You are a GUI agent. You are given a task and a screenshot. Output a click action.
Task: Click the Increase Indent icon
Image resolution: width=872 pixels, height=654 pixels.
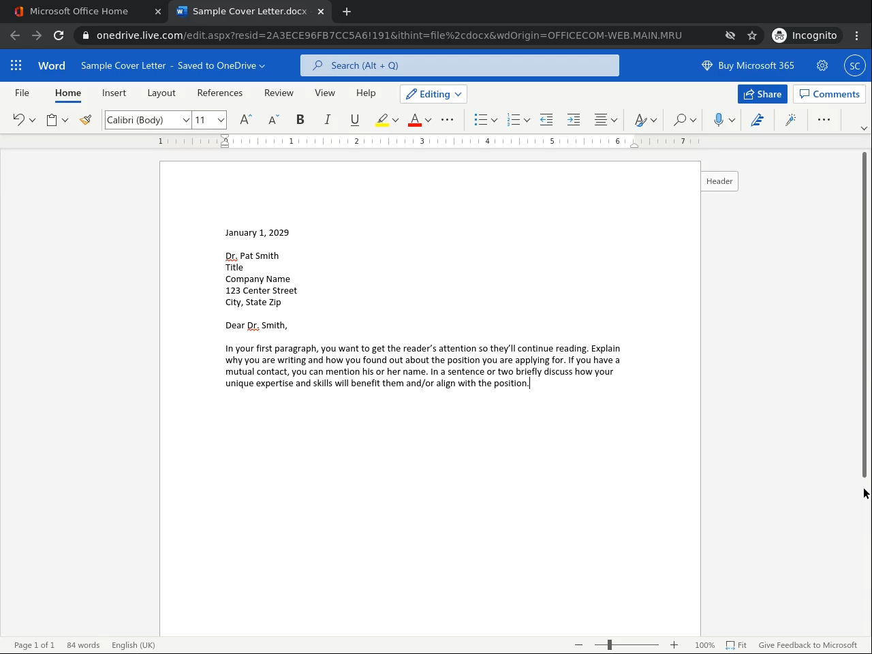(x=574, y=120)
